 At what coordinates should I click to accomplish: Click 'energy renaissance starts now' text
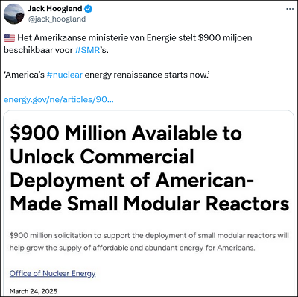tap(148, 75)
